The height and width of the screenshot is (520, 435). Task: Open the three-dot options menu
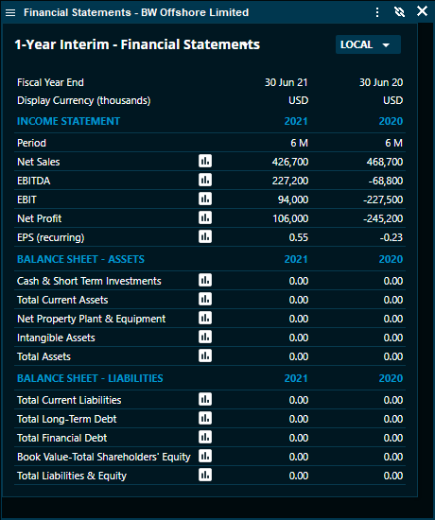click(x=377, y=12)
